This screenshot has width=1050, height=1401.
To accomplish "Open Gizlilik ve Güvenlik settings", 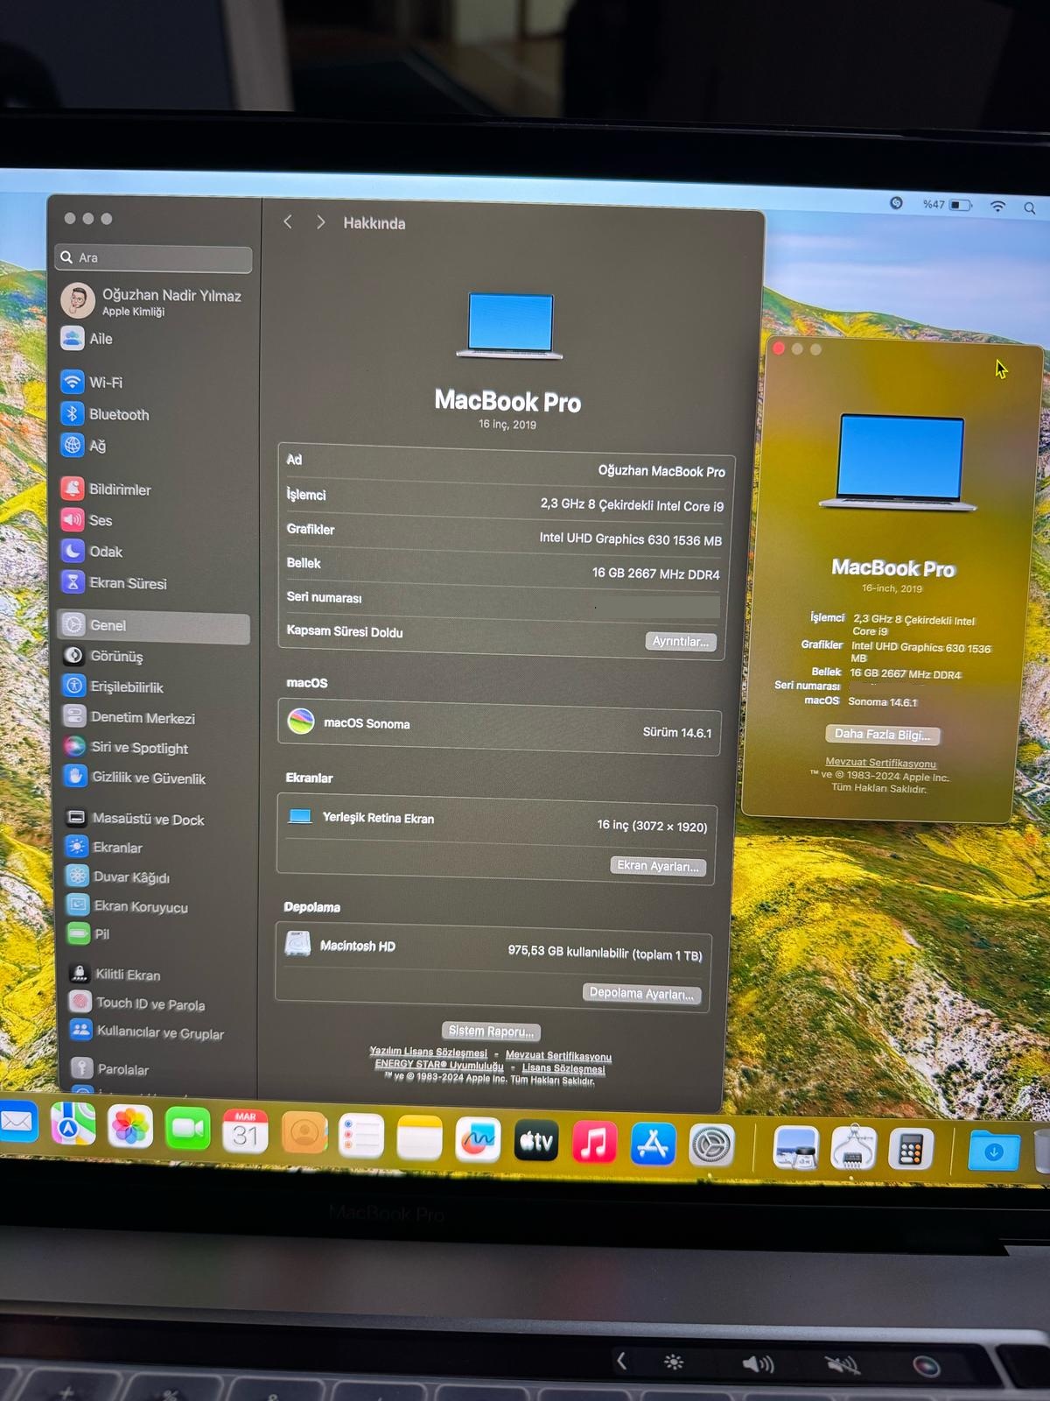I will click(x=148, y=778).
